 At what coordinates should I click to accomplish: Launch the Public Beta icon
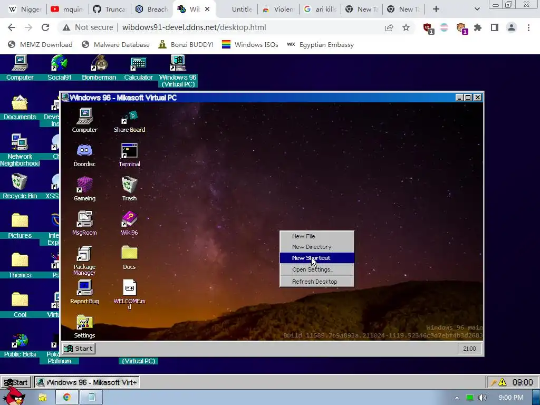tap(20, 345)
